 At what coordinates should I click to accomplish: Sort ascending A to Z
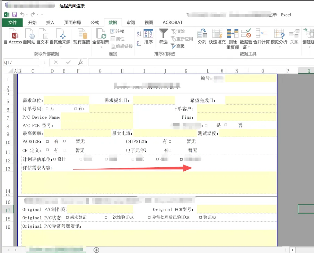click(x=139, y=33)
